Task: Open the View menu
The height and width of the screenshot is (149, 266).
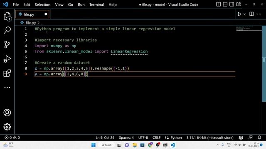Action: [59, 5]
